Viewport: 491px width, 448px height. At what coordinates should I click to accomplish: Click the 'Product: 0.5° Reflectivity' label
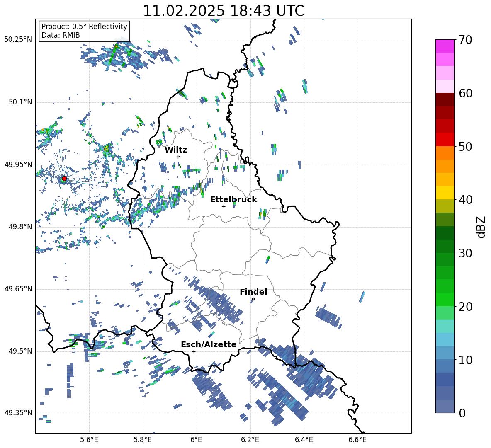[84, 26]
